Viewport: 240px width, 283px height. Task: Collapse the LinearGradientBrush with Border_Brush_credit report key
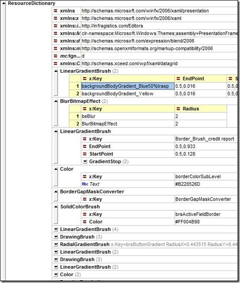[x=56, y=131]
